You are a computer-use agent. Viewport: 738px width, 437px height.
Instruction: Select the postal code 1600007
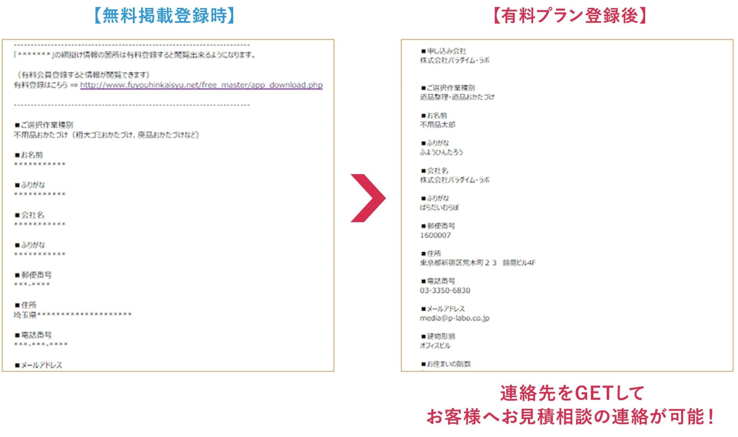pos(435,235)
